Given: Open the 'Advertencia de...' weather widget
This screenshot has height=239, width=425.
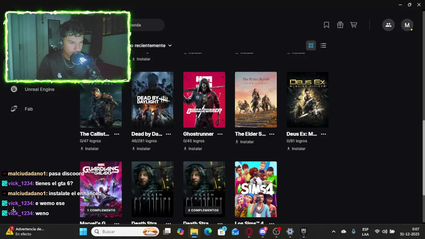Looking at the screenshot, I should coord(25,231).
